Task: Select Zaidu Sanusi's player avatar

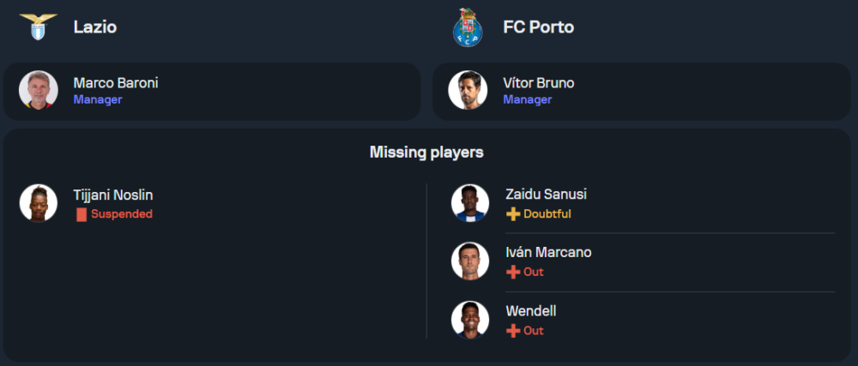Action: click(x=470, y=203)
